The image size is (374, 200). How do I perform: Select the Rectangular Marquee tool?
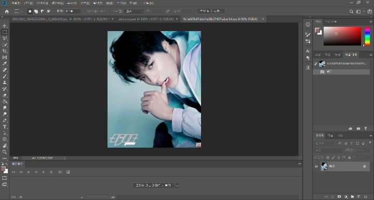click(5, 32)
